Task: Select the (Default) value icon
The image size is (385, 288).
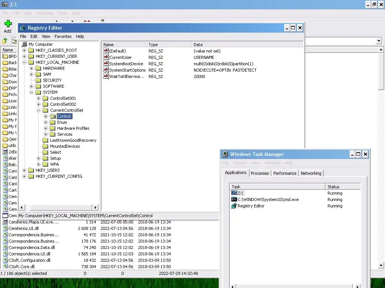Action: [106, 51]
